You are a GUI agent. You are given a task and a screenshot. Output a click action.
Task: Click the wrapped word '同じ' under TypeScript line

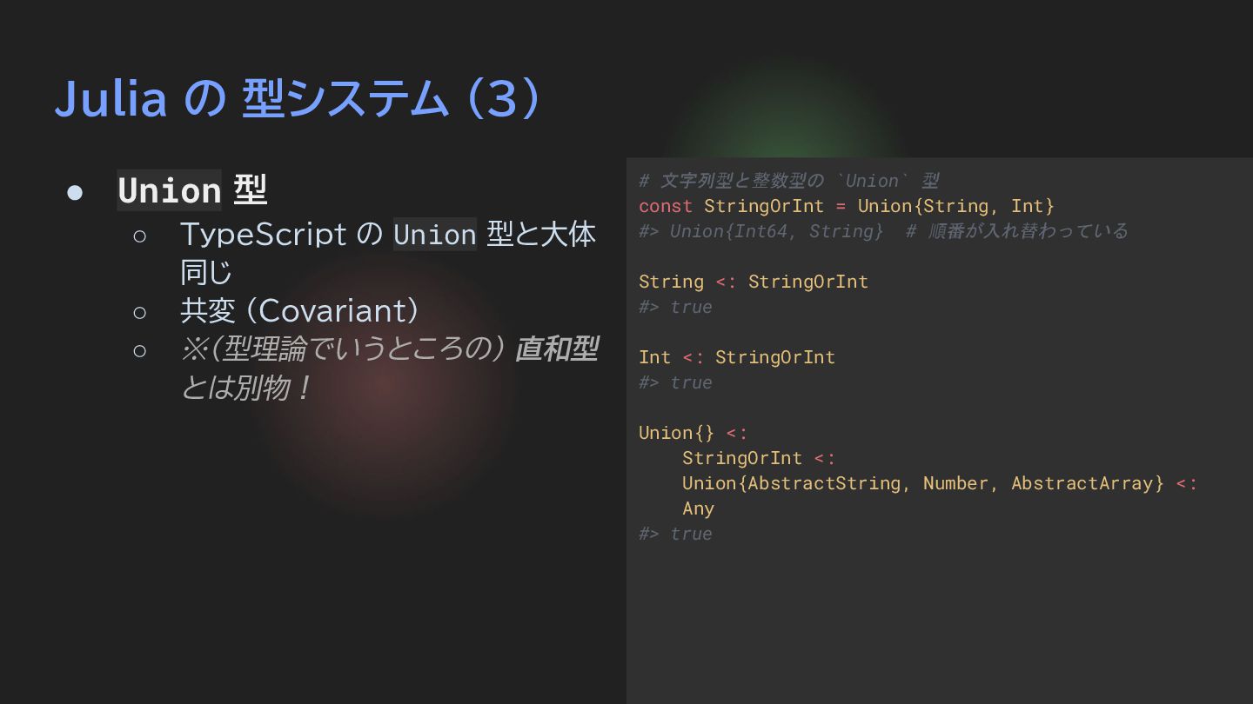pyautogui.click(x=206, y=272)
